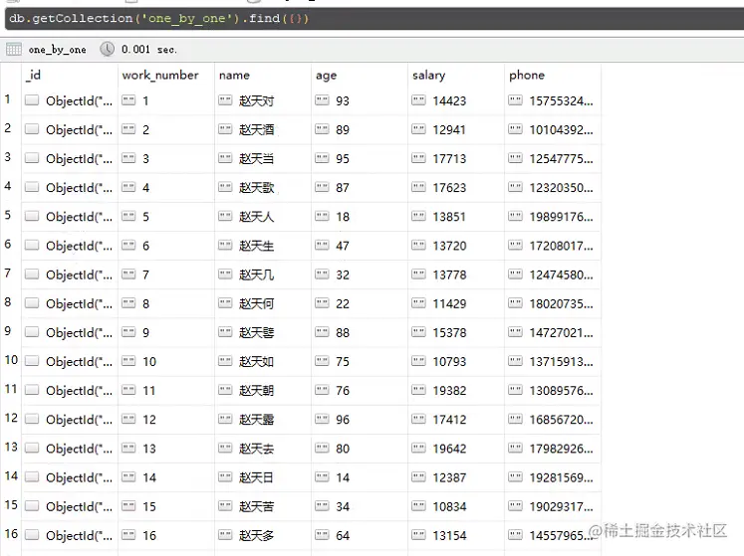The width and height of the screenshot is (744, 556).
Task: Click age value 96
Action: pos(343,420)
